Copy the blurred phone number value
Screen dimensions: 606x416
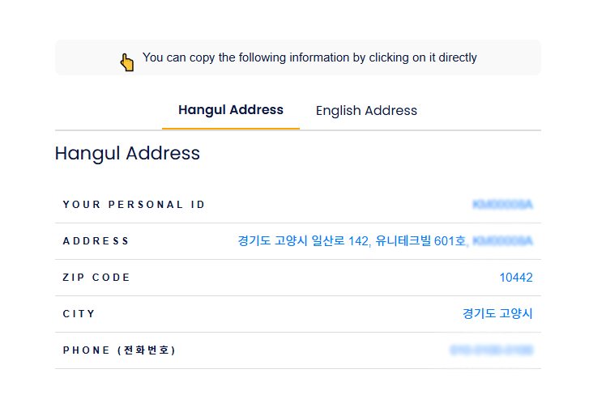492,350
